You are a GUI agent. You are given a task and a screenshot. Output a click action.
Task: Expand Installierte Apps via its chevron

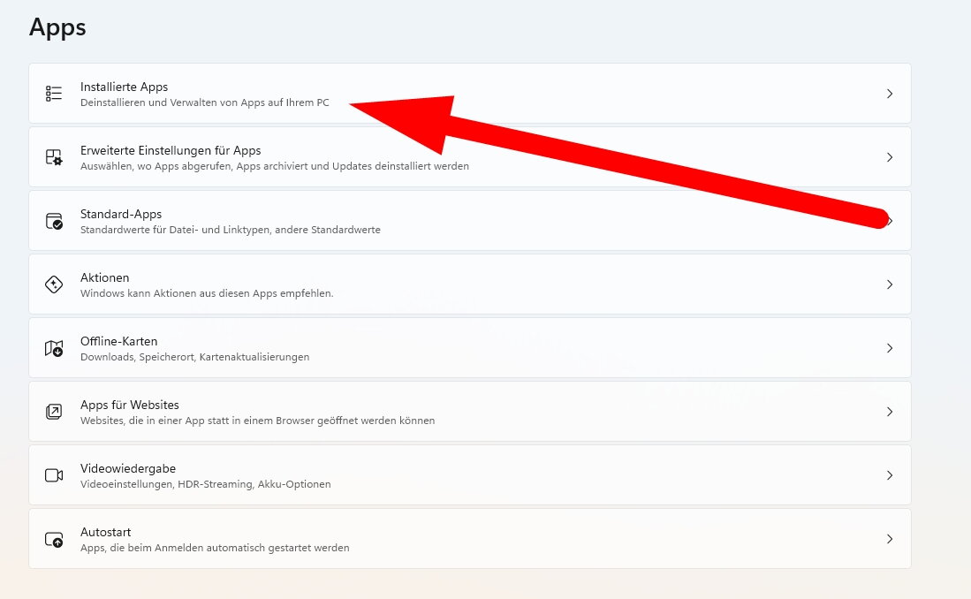coord(890,94)
